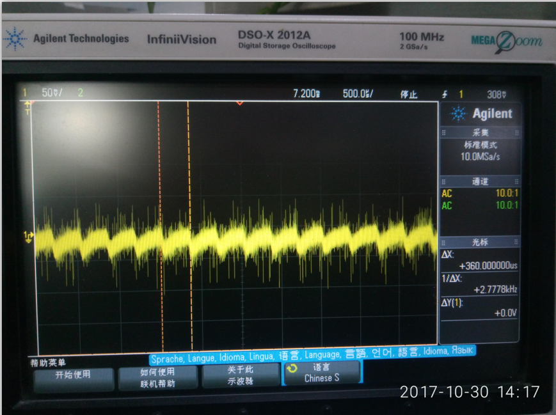The height and width of the screenshot is (415, 556).
Task: Click the rotate arrow icon on 语言 softkey
Action: tap(292, 368)
